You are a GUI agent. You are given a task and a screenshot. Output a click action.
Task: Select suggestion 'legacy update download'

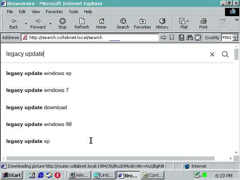(36, 108)
